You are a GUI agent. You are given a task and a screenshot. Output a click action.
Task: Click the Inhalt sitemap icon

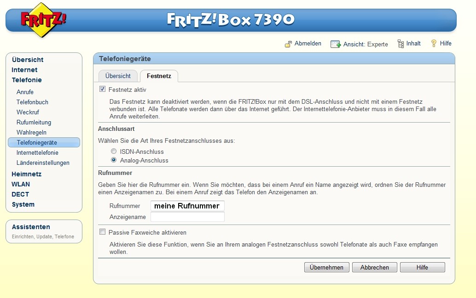coord(400,44)
